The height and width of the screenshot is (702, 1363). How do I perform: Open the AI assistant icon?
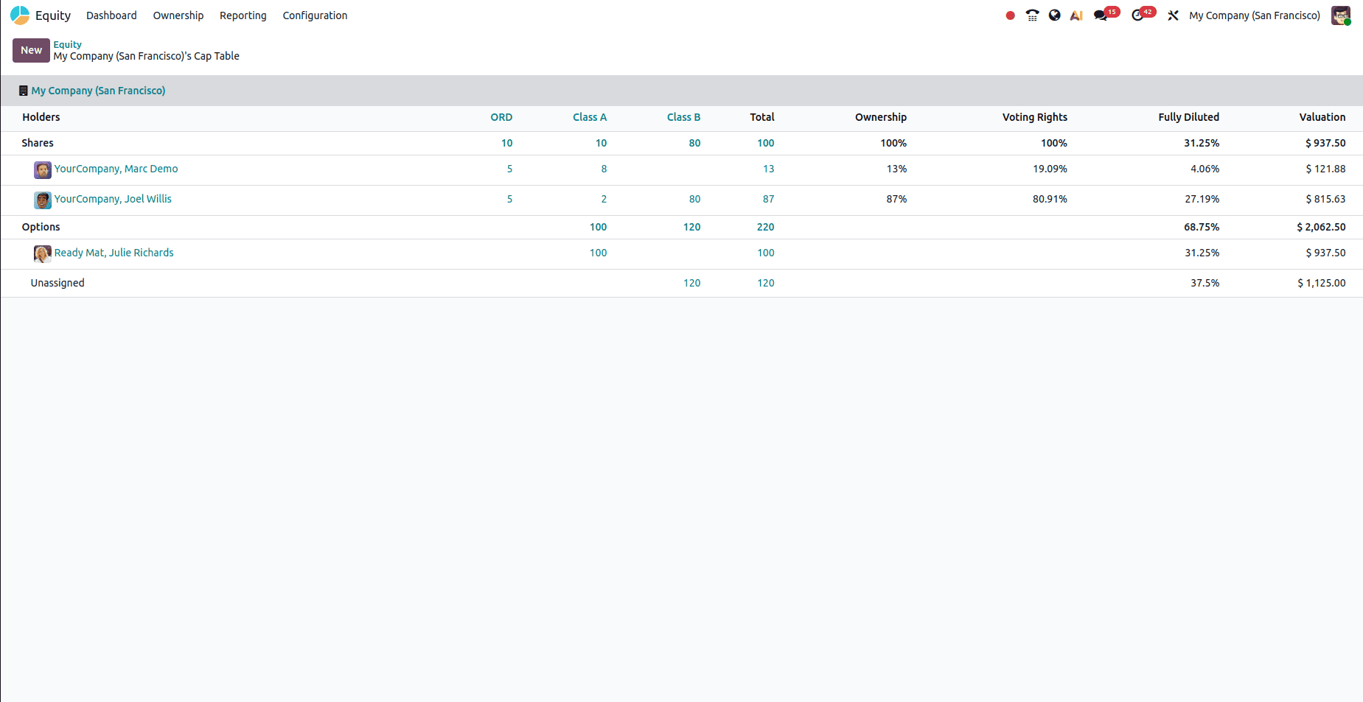tap(1076, 15)
